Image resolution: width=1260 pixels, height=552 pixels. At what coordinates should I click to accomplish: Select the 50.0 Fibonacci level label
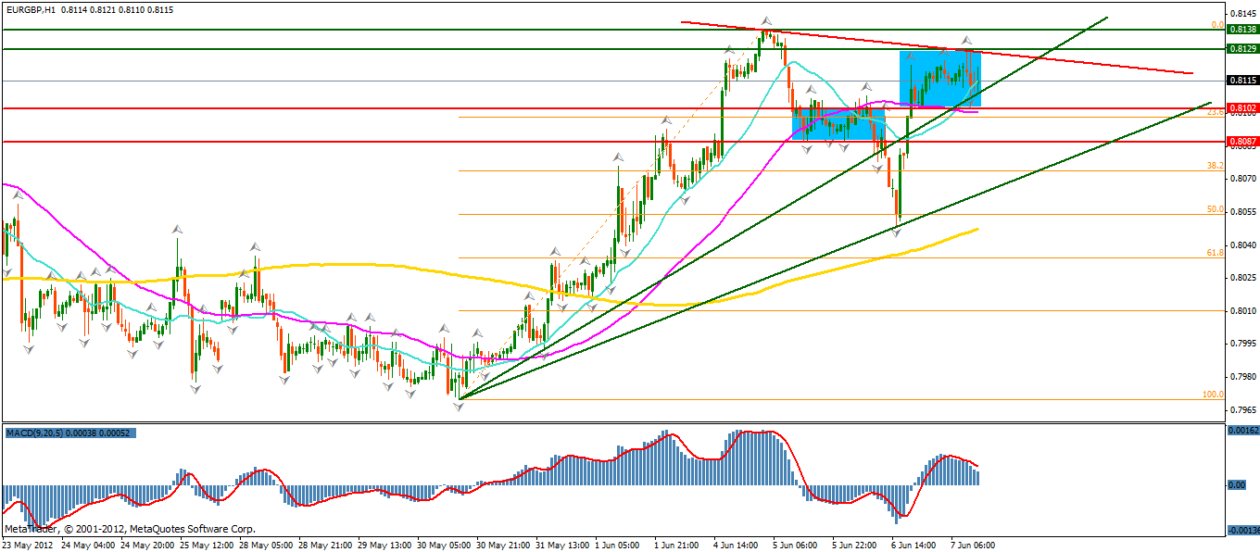tap(1215, 209)
